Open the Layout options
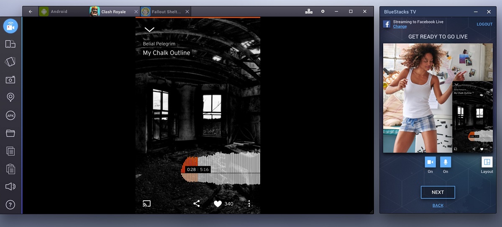Viewport: 502px width, 227px height. click(x=487, y=162)
